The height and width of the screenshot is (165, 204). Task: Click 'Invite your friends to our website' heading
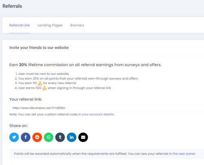point(39,48)
